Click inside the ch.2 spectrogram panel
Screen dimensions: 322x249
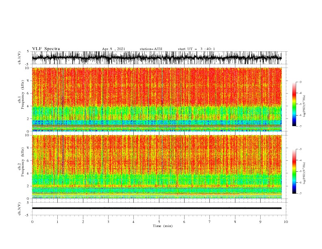[x=157, y=167]
